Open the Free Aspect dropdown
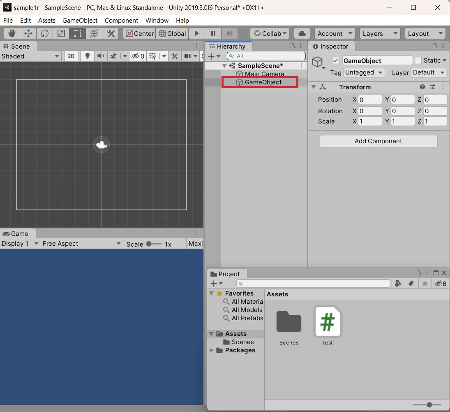 [x=81, y=244]
